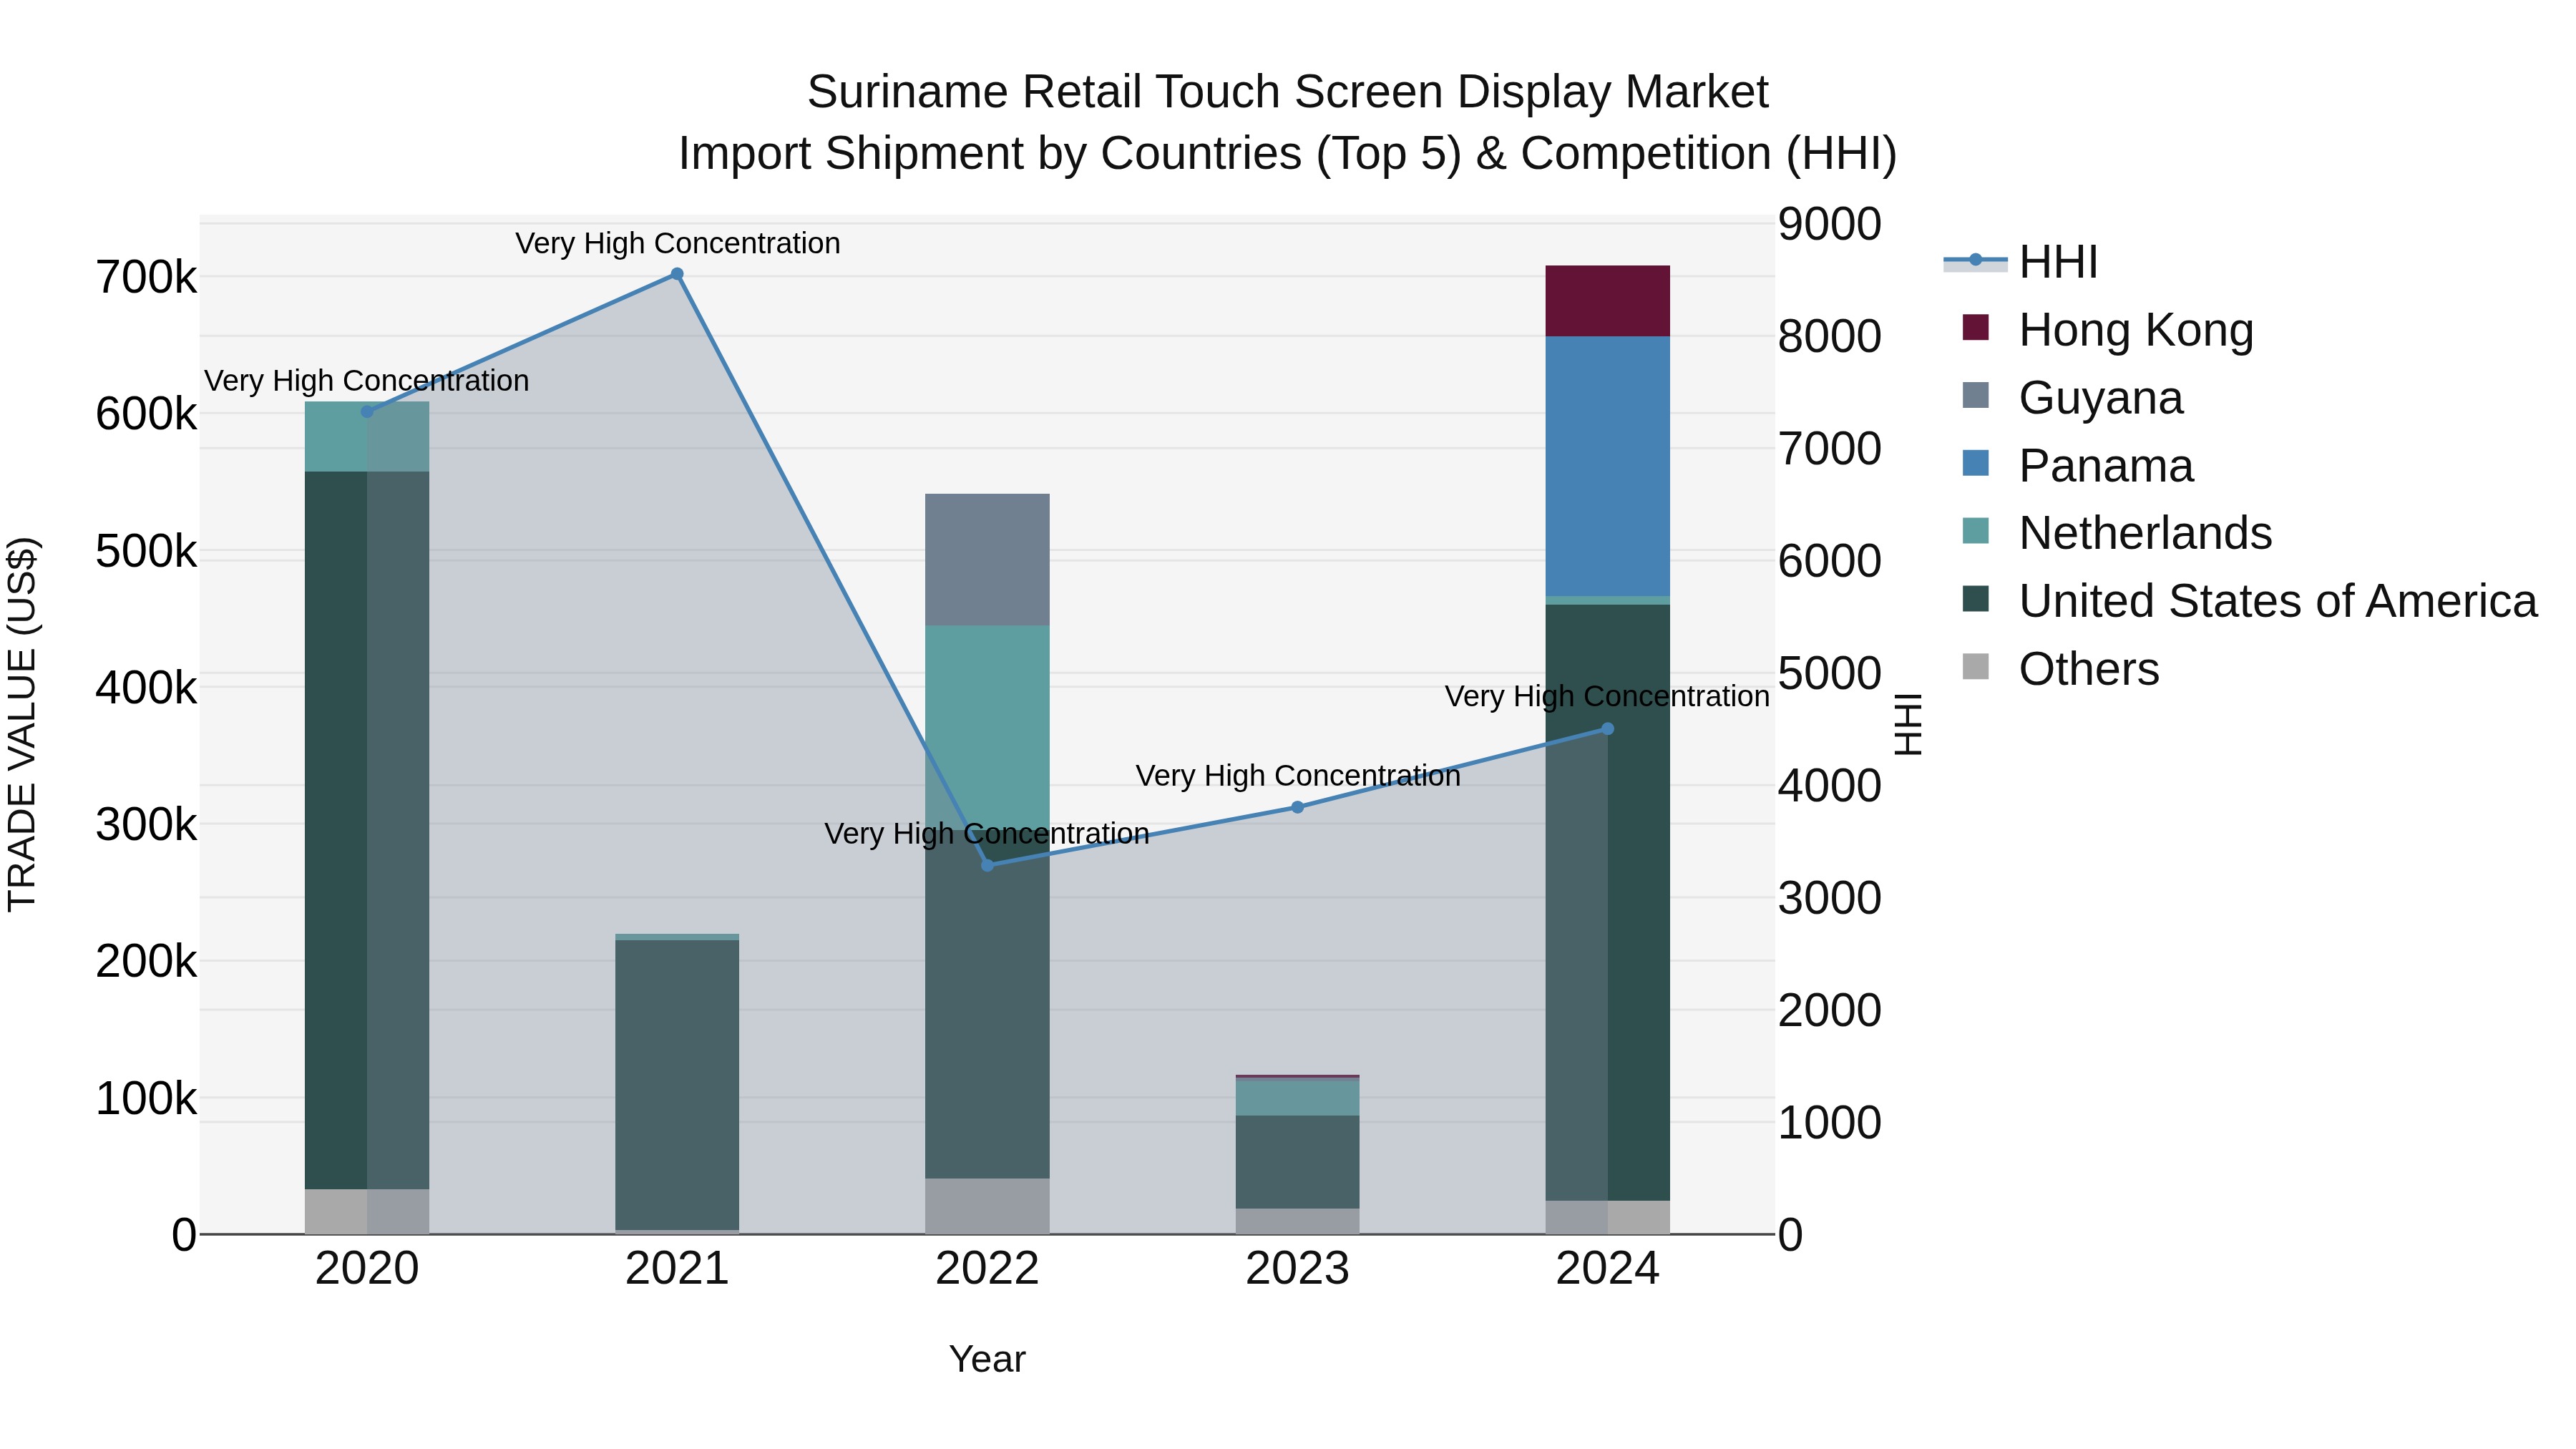2576x1449 pixels.
Task: Click the 2023 x-axis label
Action: pos(1297,1269)
